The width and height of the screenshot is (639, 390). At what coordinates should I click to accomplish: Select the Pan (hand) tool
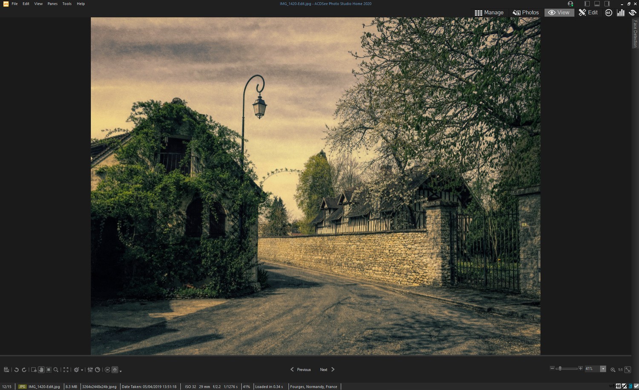point(41,370)
